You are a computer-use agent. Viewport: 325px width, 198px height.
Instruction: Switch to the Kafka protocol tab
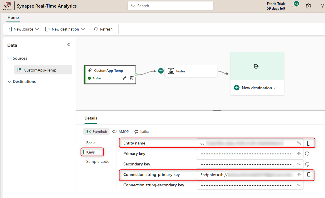[x=141, y=132]
